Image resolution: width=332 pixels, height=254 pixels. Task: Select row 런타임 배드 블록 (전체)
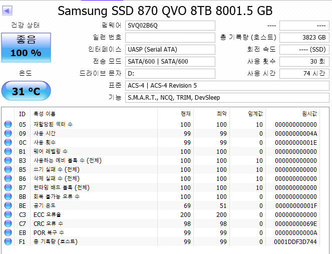(161, 187)
